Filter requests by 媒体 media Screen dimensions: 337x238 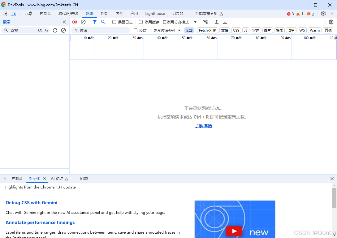point(279,30)
